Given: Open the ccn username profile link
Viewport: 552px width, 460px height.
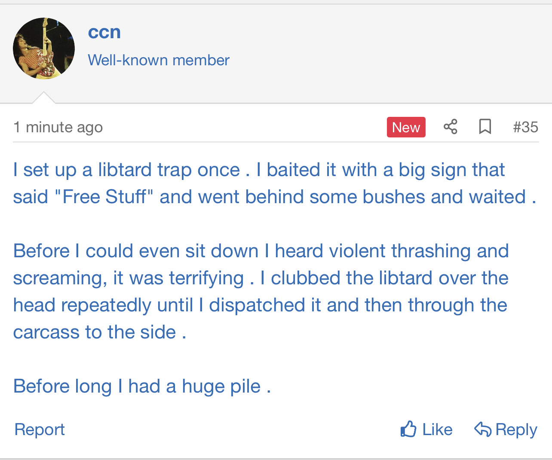Looking at the screenshot, I should [104, 32].
